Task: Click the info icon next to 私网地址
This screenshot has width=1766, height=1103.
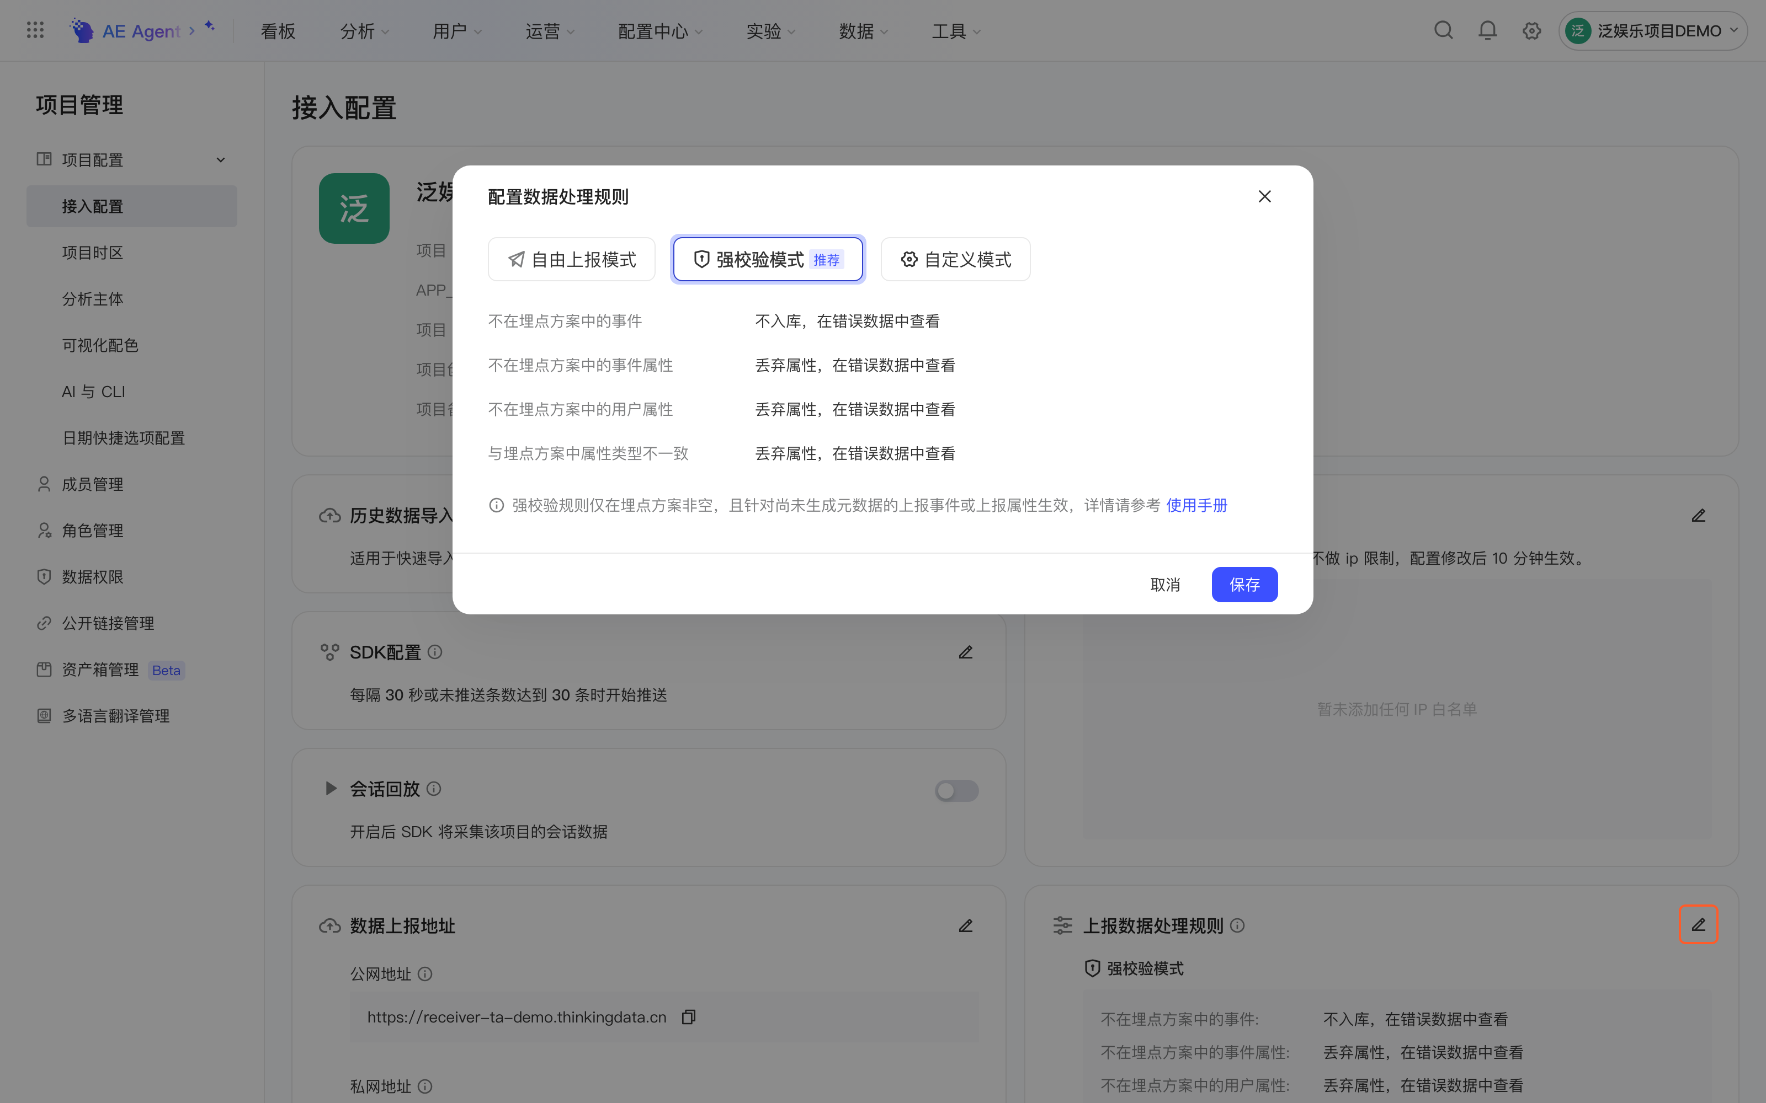Action: (x=425, y=1086)
